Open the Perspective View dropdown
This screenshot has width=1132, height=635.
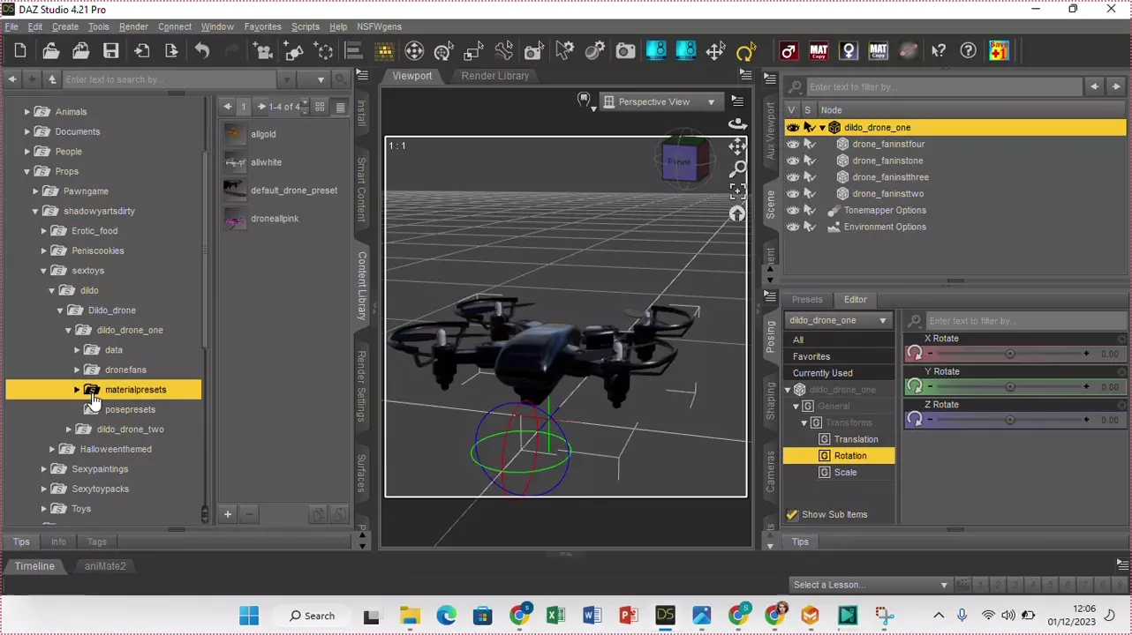pos(659,102)
